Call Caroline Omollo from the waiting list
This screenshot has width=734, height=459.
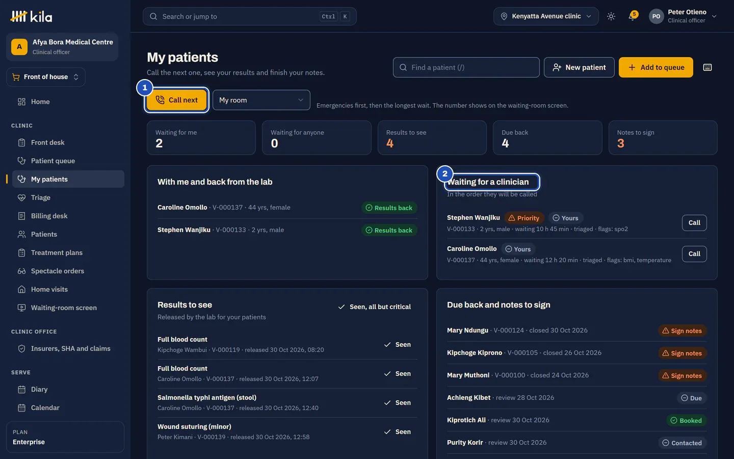[694, 254]
